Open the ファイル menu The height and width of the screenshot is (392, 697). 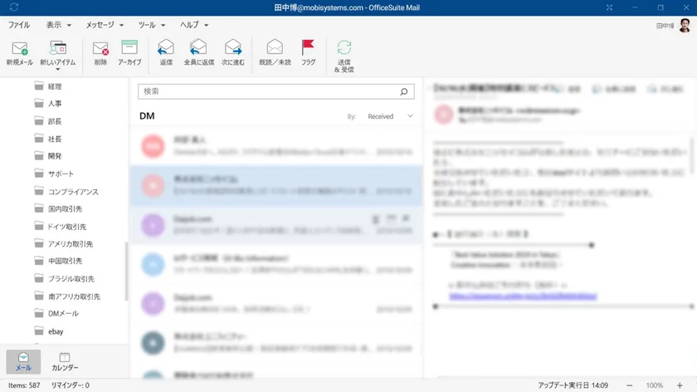tap(19, 26)
